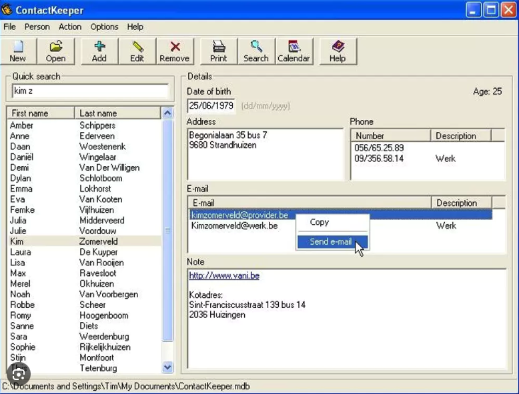The image size is (519, 394).
Task: Click the Help book toolbar icon
Action: (x=338, y=51)
